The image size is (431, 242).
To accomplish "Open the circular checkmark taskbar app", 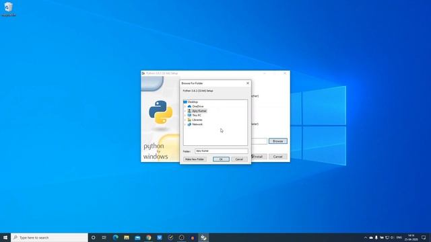I will point(170,237).
